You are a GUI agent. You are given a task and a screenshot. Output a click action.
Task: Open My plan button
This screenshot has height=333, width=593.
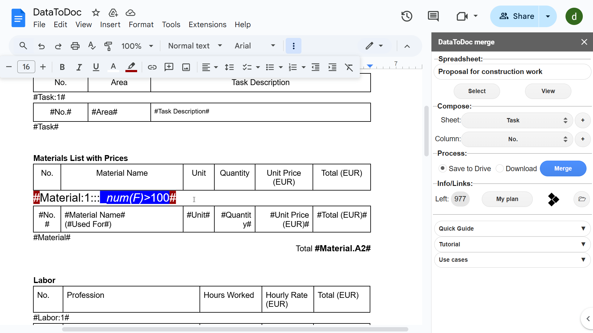507,199
